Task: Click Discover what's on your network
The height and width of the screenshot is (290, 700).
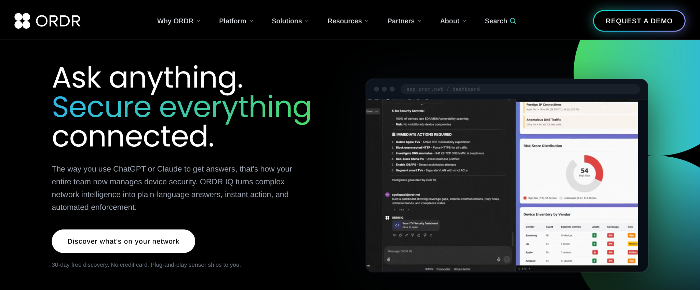Action: (123, 241)
